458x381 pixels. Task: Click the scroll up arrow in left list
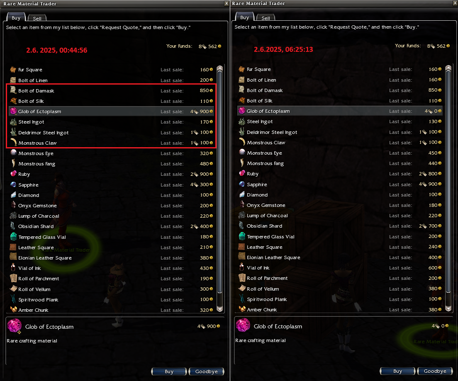click(x=220, y=69)
